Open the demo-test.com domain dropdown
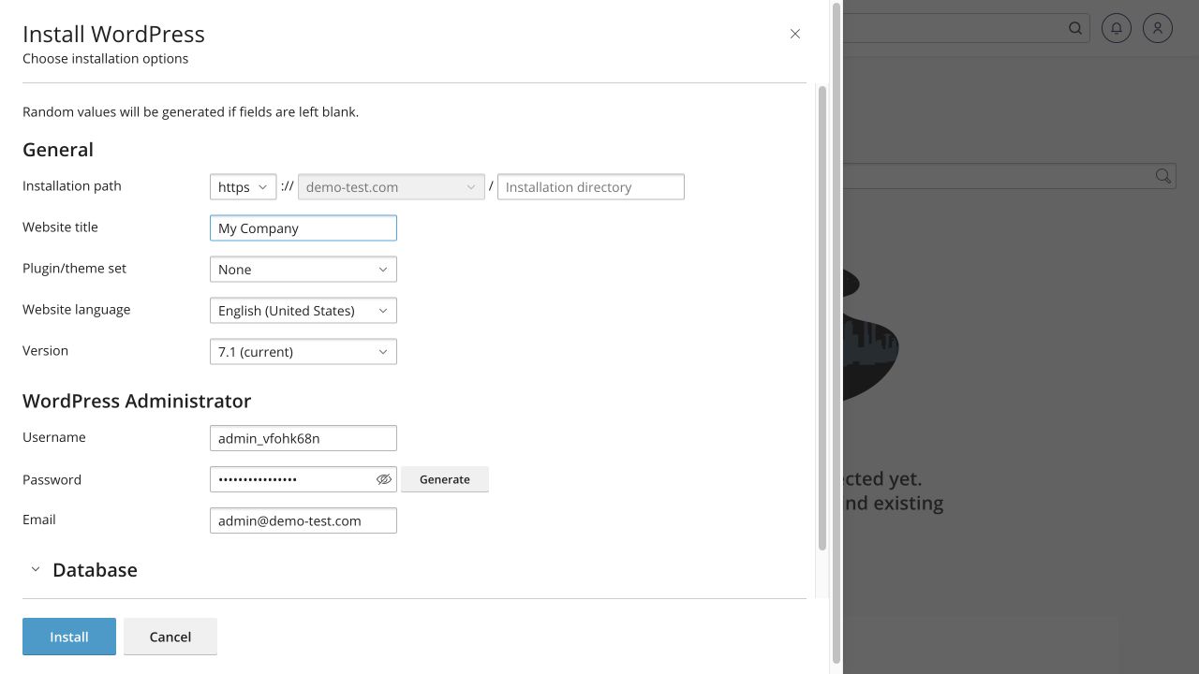1199x674 pixels. pos(391,187)
